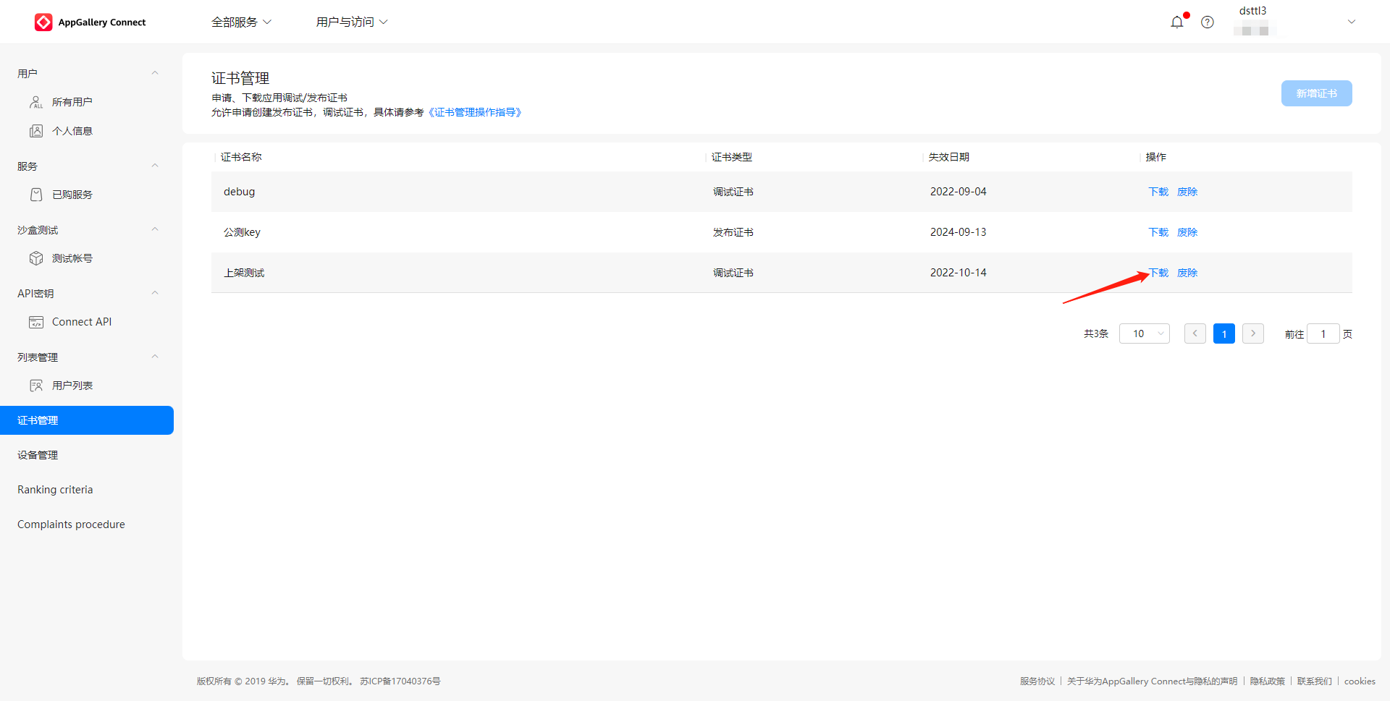Go to the next page arrow

1253,333
